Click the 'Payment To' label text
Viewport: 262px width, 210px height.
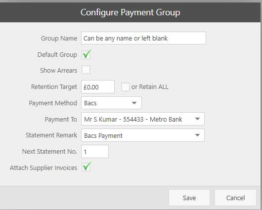pos(61,120)
